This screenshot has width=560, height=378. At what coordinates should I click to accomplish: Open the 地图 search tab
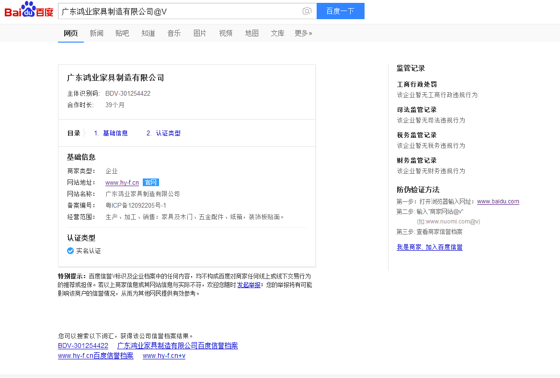251,33
